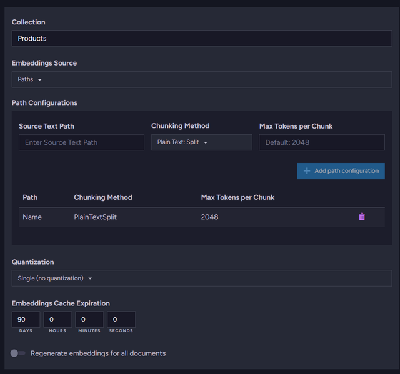The height and width of the screenshot is (374, 400).
Task: Focus the Enter Source Text Path input
Action: [x=81, y=142]
